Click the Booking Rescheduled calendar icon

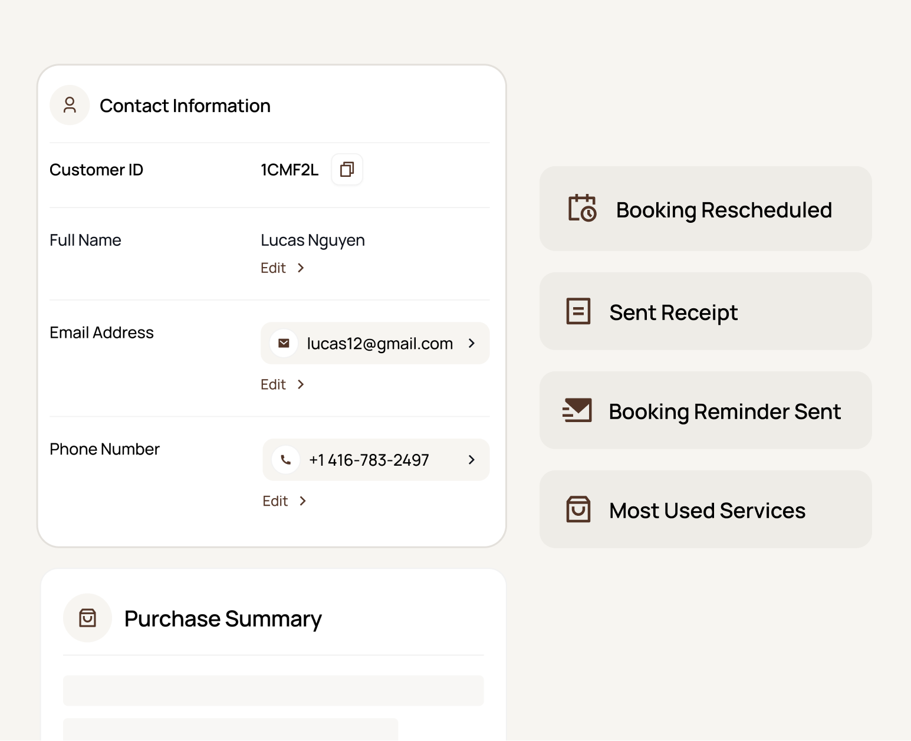coord(581,209)
